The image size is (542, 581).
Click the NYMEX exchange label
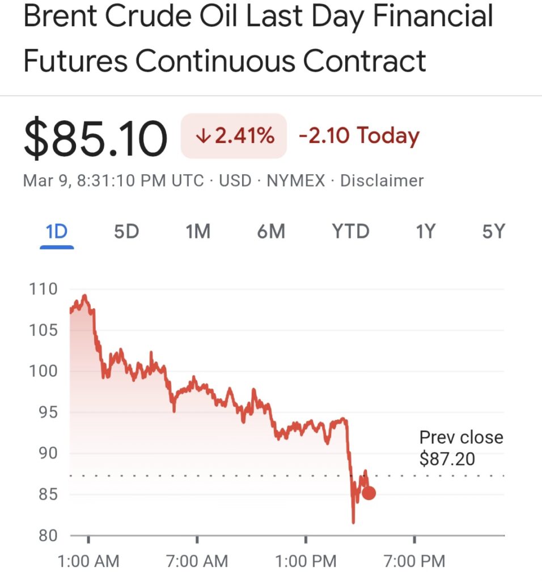pos(295,181)
